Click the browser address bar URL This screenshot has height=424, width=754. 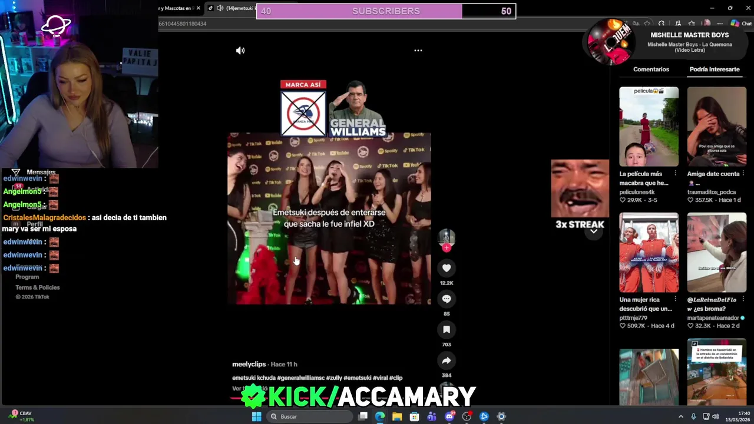click(182, 24)
